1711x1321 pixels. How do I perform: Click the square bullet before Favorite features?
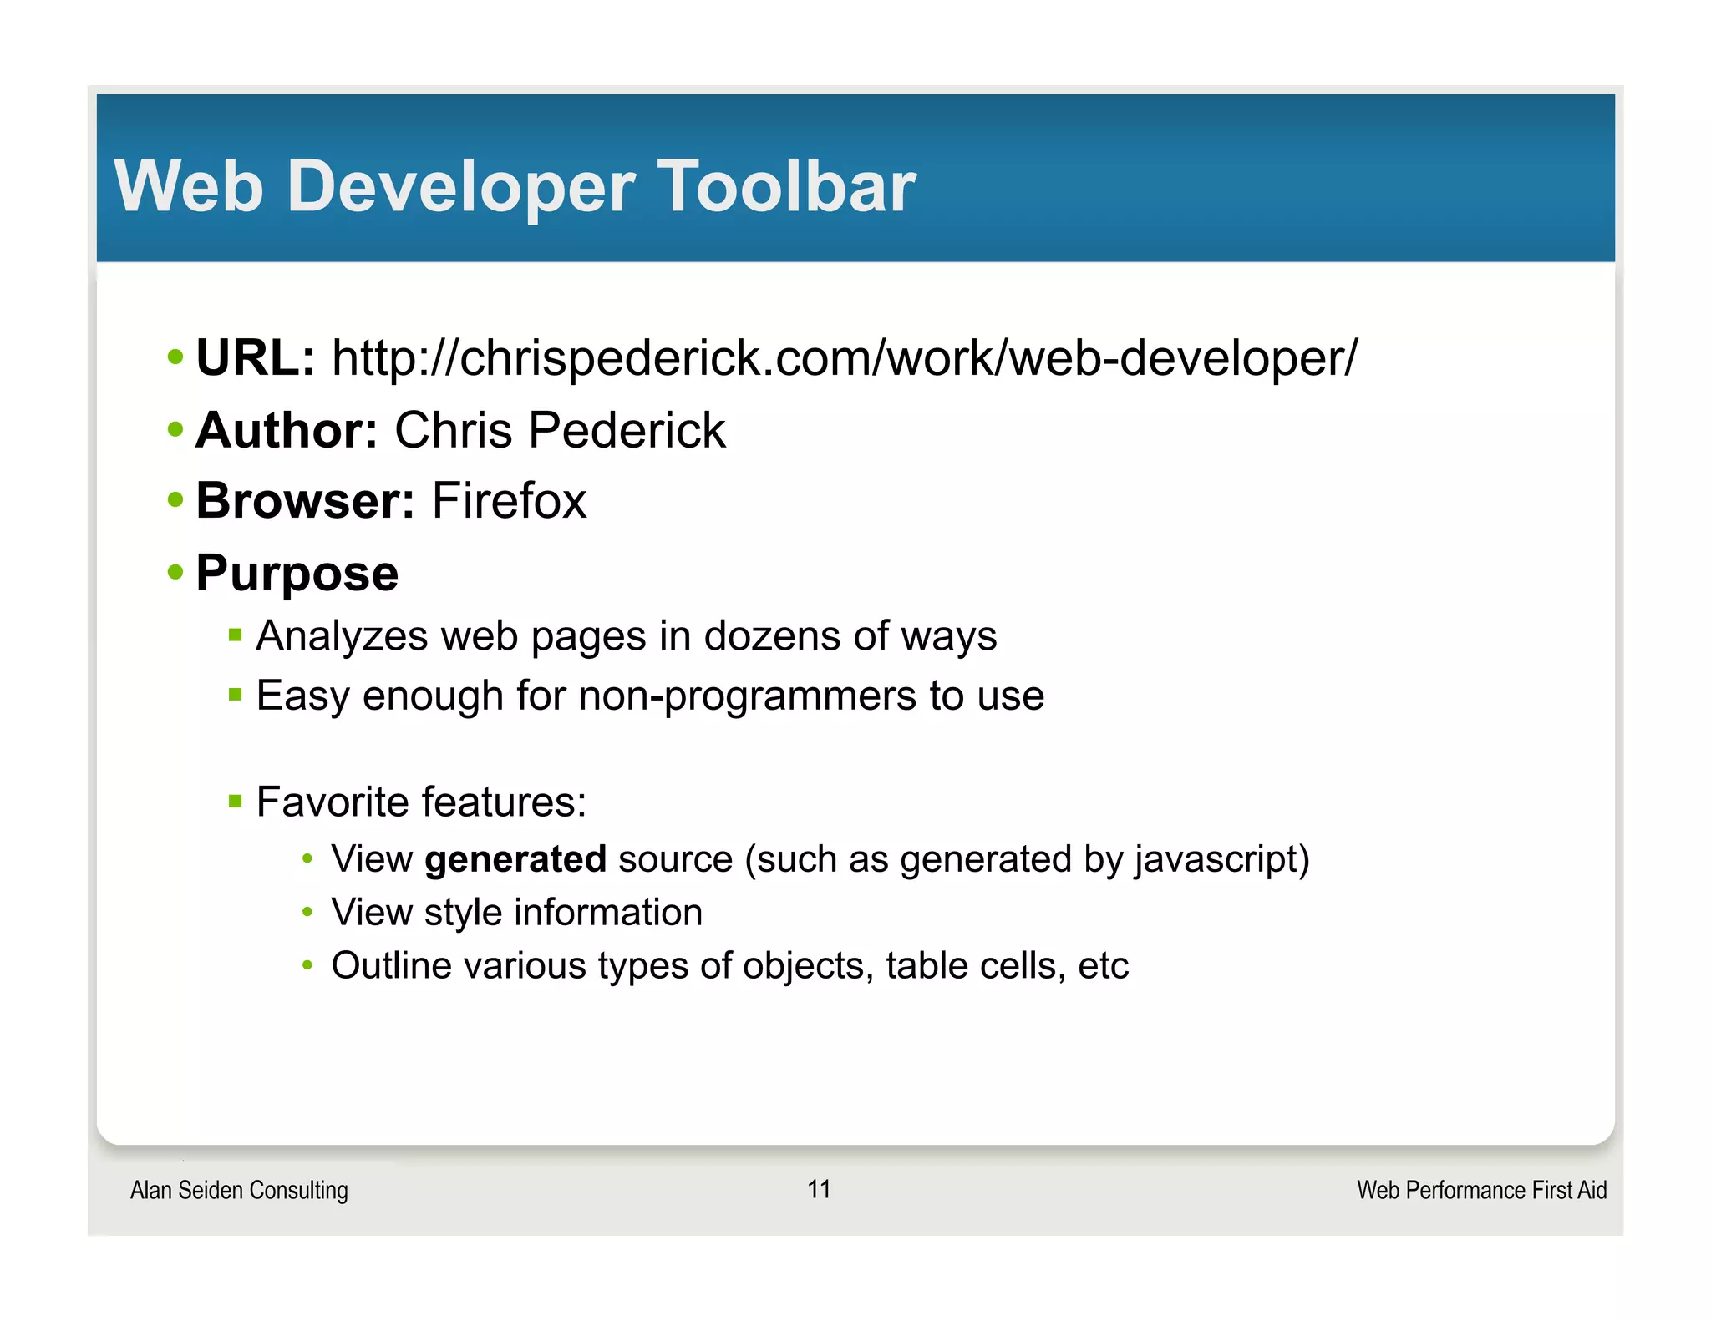coord(235,802)
